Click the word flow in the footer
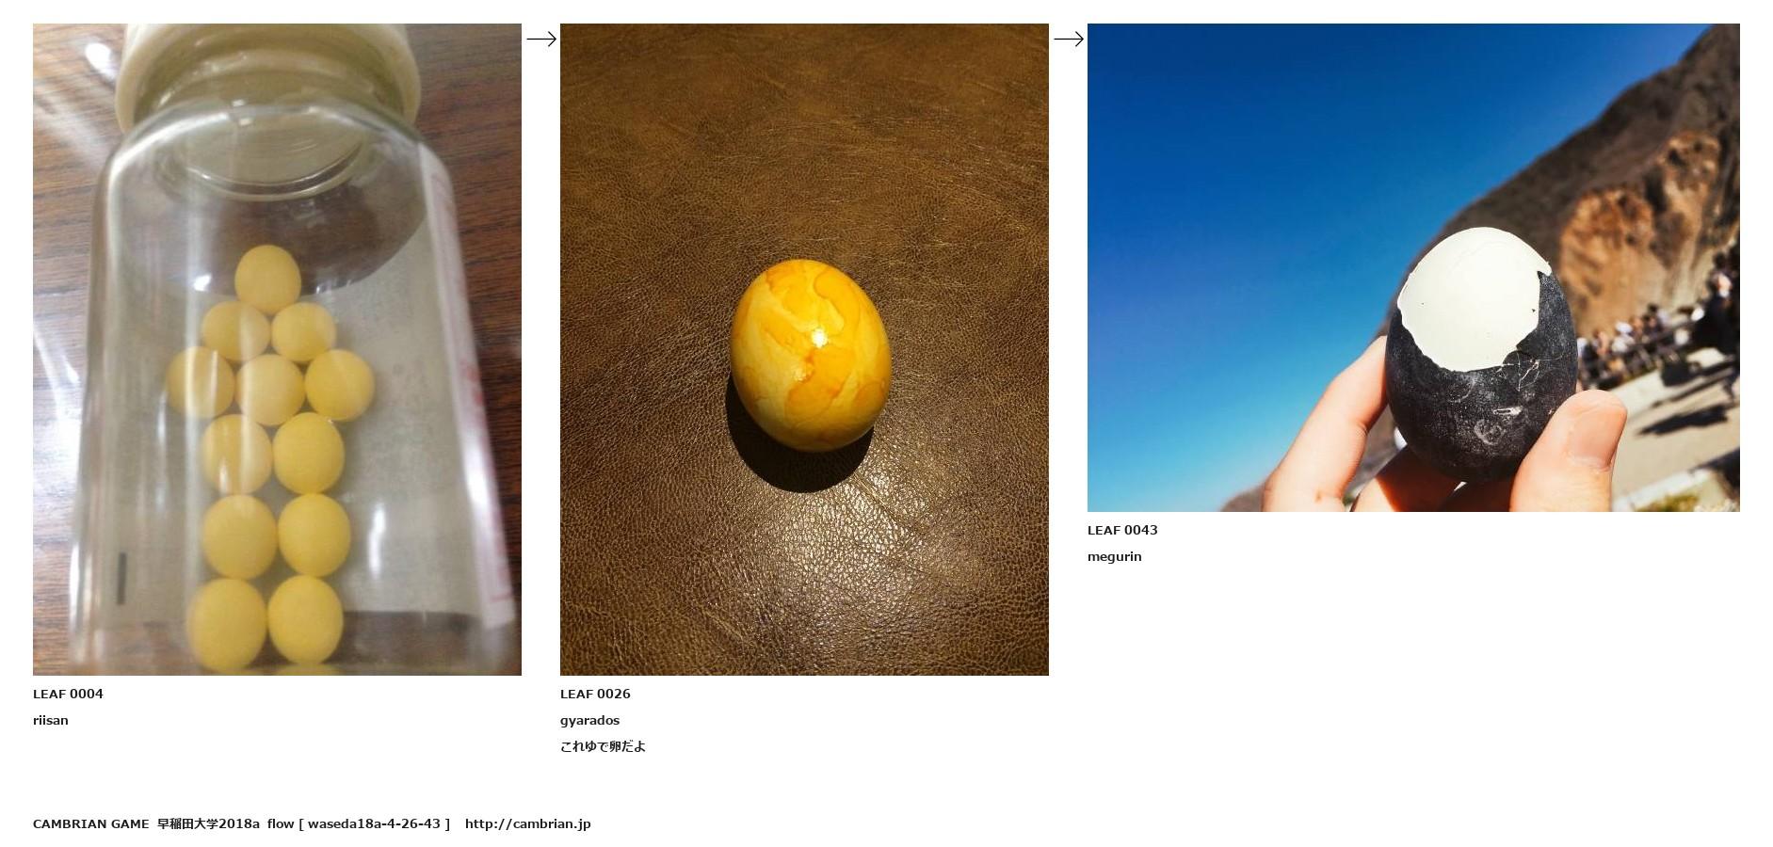Screen dimensions: 1773x847 click(281, 823)
